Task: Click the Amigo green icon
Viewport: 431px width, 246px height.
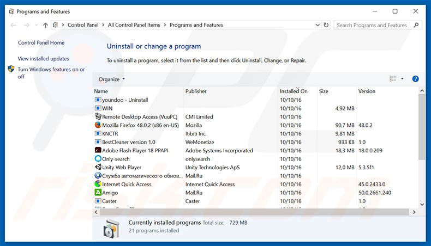Action: click(98, 193)
